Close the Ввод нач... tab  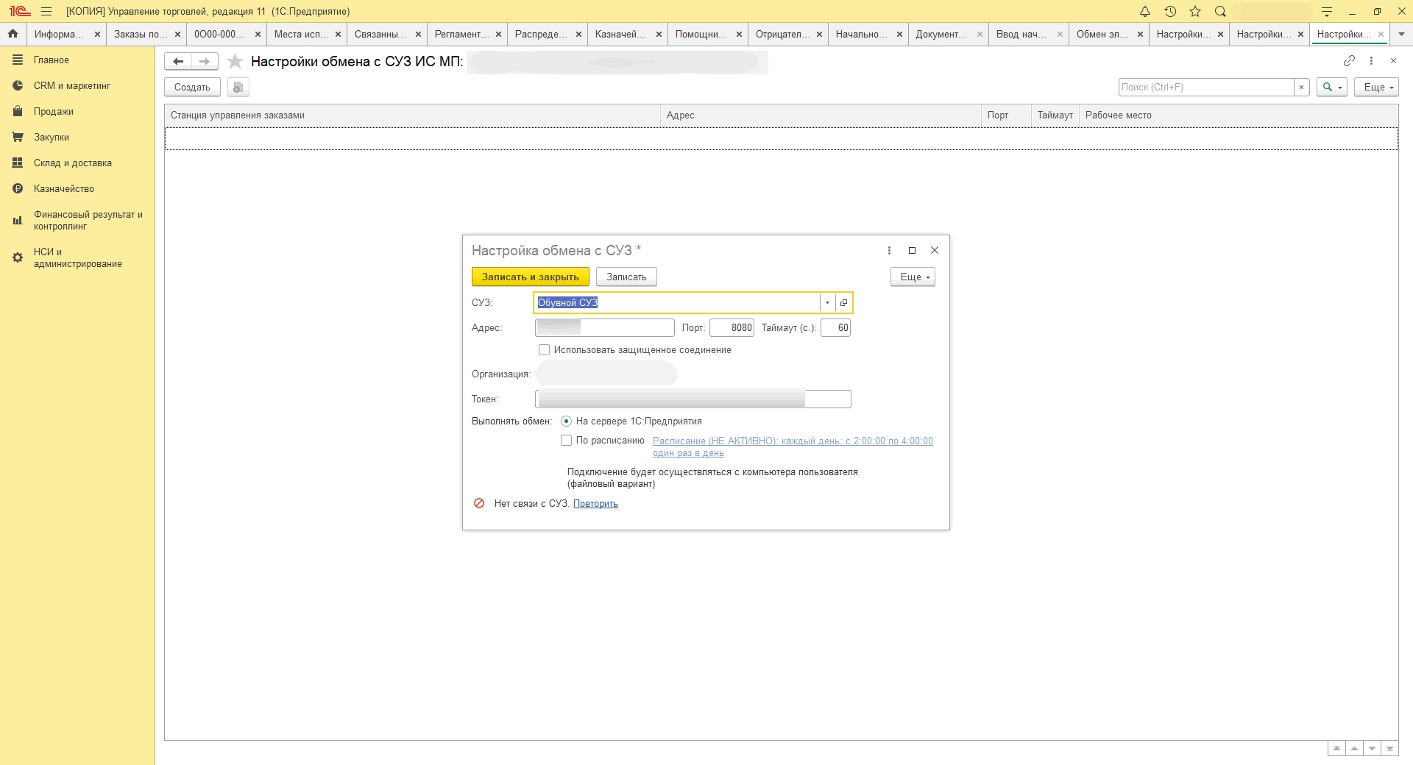coord(1060,35)
